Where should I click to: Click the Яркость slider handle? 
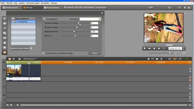(x=75, y=36)
